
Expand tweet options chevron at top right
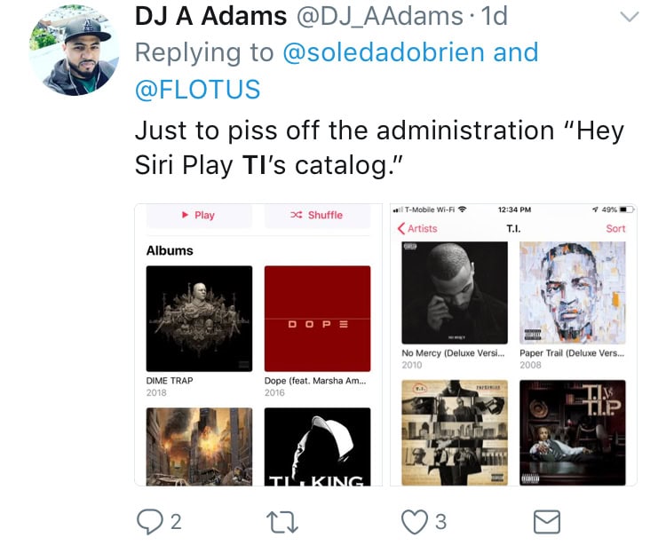pos(629,17)
